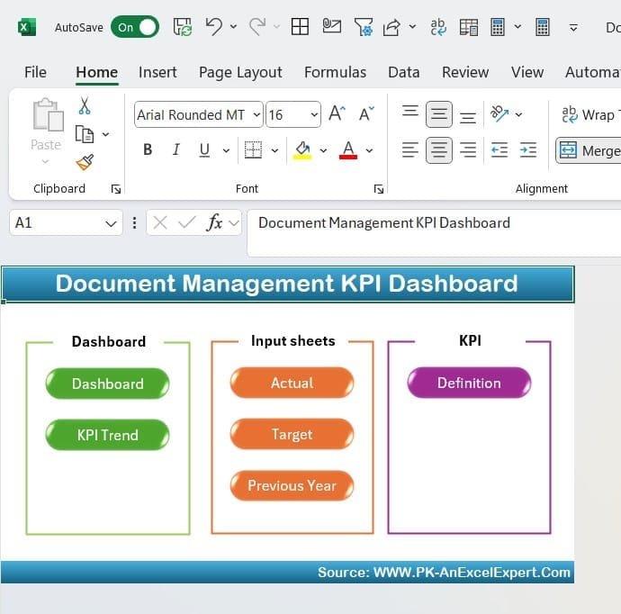Viewport: 621px width, 614px height.
Task: Select Center horizontal alignment
Action: [x=439, y=150]
